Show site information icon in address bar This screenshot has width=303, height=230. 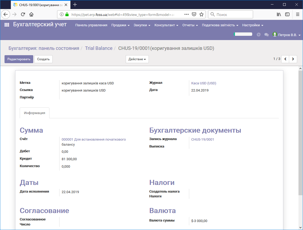click(x=61, y=15)
